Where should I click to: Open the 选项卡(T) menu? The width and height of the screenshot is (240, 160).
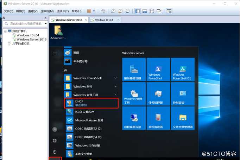tap(63, 11)
